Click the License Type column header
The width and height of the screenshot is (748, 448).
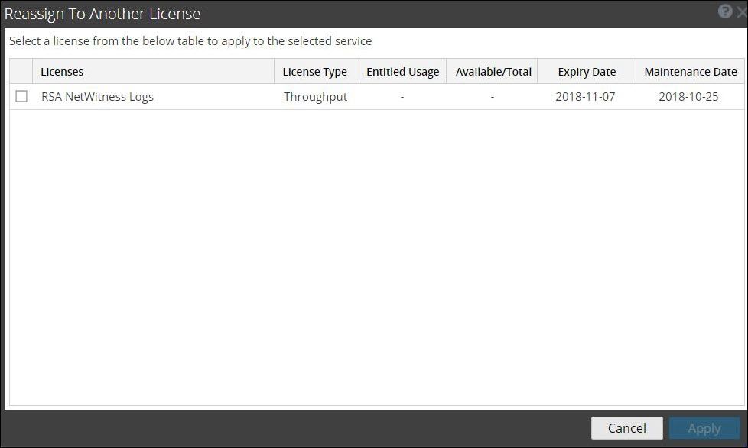(x=314, y=72)
